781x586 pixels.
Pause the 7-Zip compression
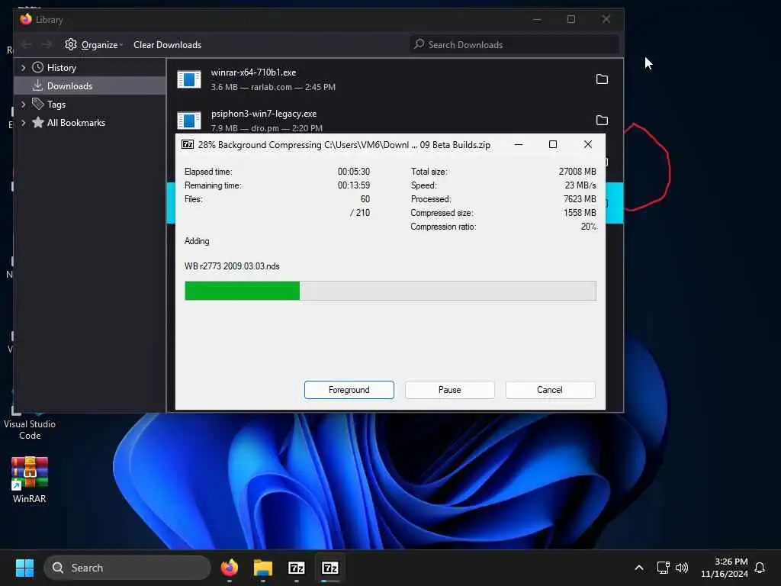click(449, 390)
